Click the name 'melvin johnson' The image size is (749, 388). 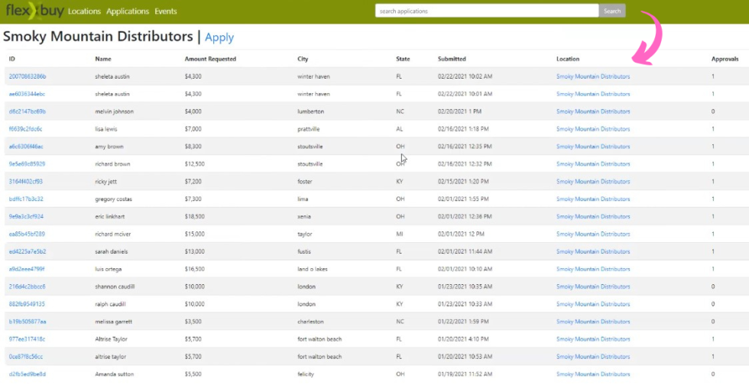tap(114, 112)
